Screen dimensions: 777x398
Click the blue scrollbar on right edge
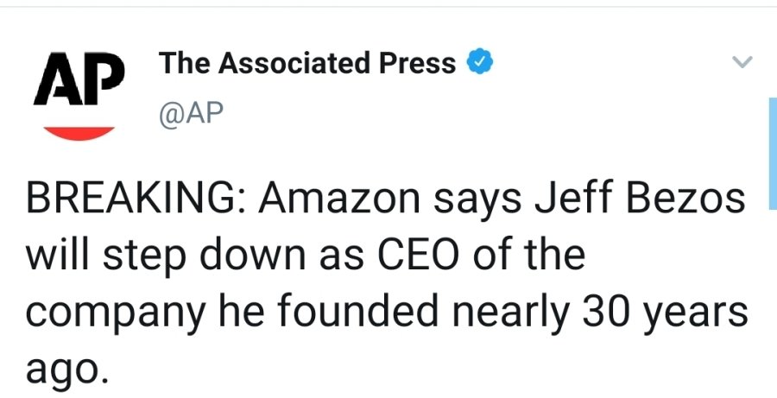pos(771,151)
